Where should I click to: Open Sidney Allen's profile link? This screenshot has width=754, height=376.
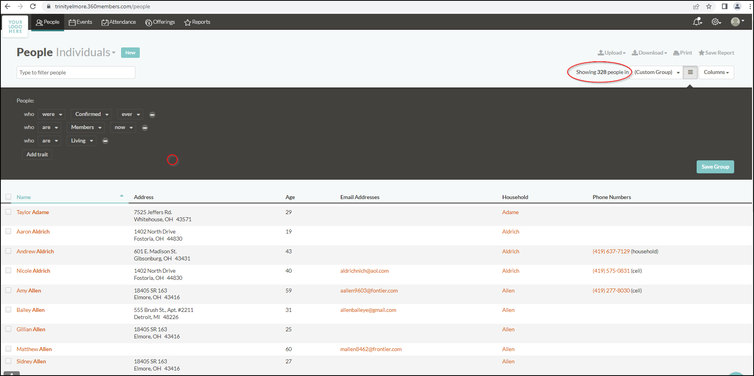point(31,361)
